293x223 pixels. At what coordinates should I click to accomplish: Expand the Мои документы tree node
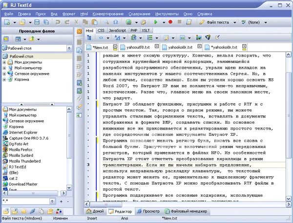coord(4,62)
